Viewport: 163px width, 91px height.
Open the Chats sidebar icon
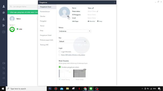pos(4,13)
